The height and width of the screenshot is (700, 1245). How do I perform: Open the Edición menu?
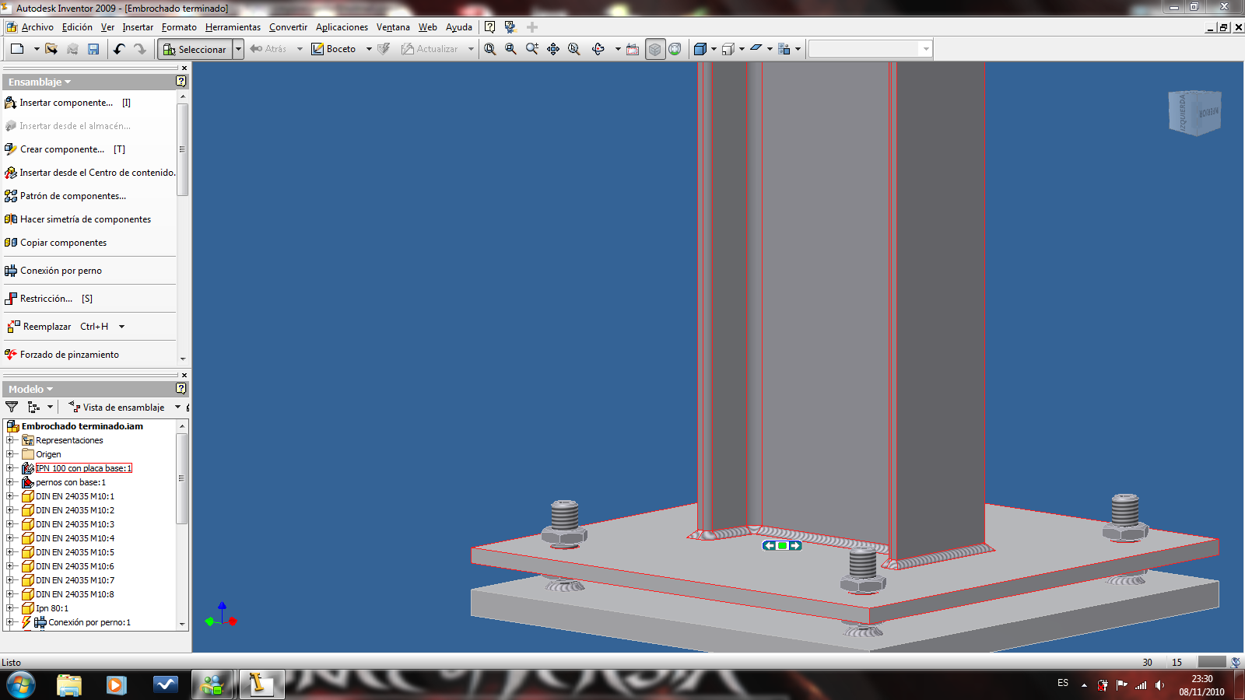click(77, 27)
